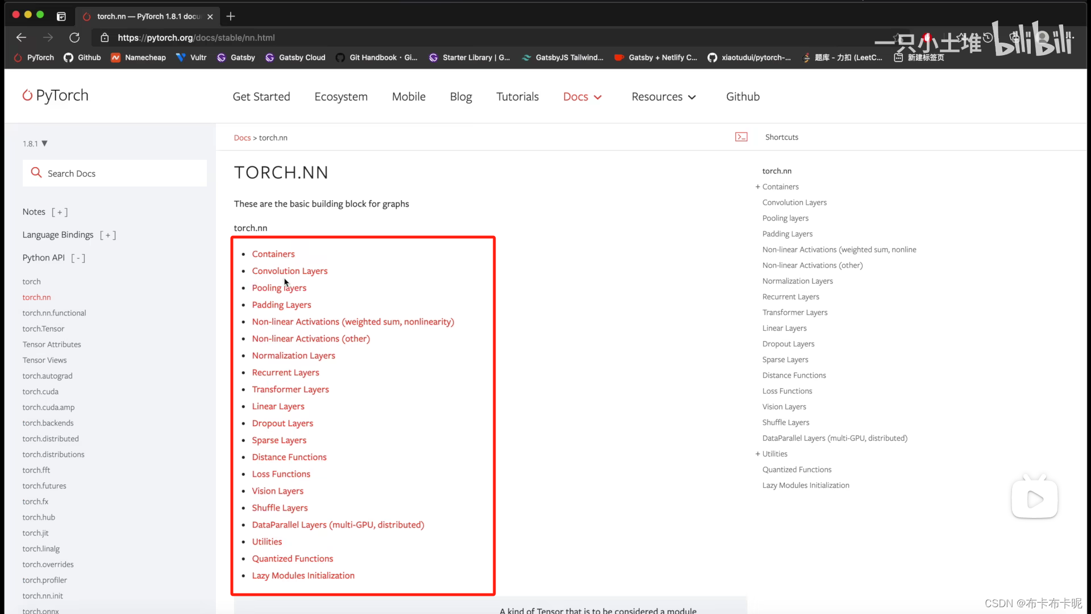Toggle the Notes panel open
Image resolution: width=1091 pixels, height=614 pixels.
pyautogui.click(x=60, y=211)
